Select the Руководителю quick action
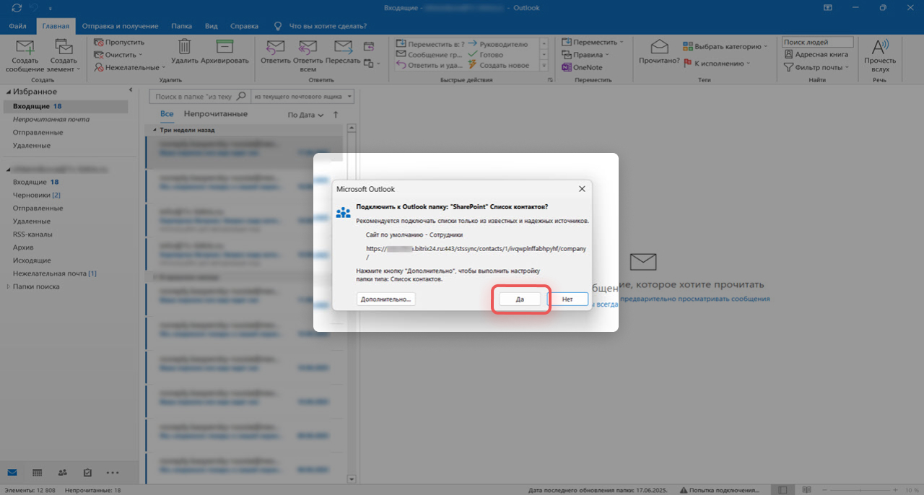924x495 pixels. [x=498, y=44]
